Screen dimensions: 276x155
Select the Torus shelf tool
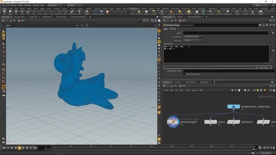(22, 12)
